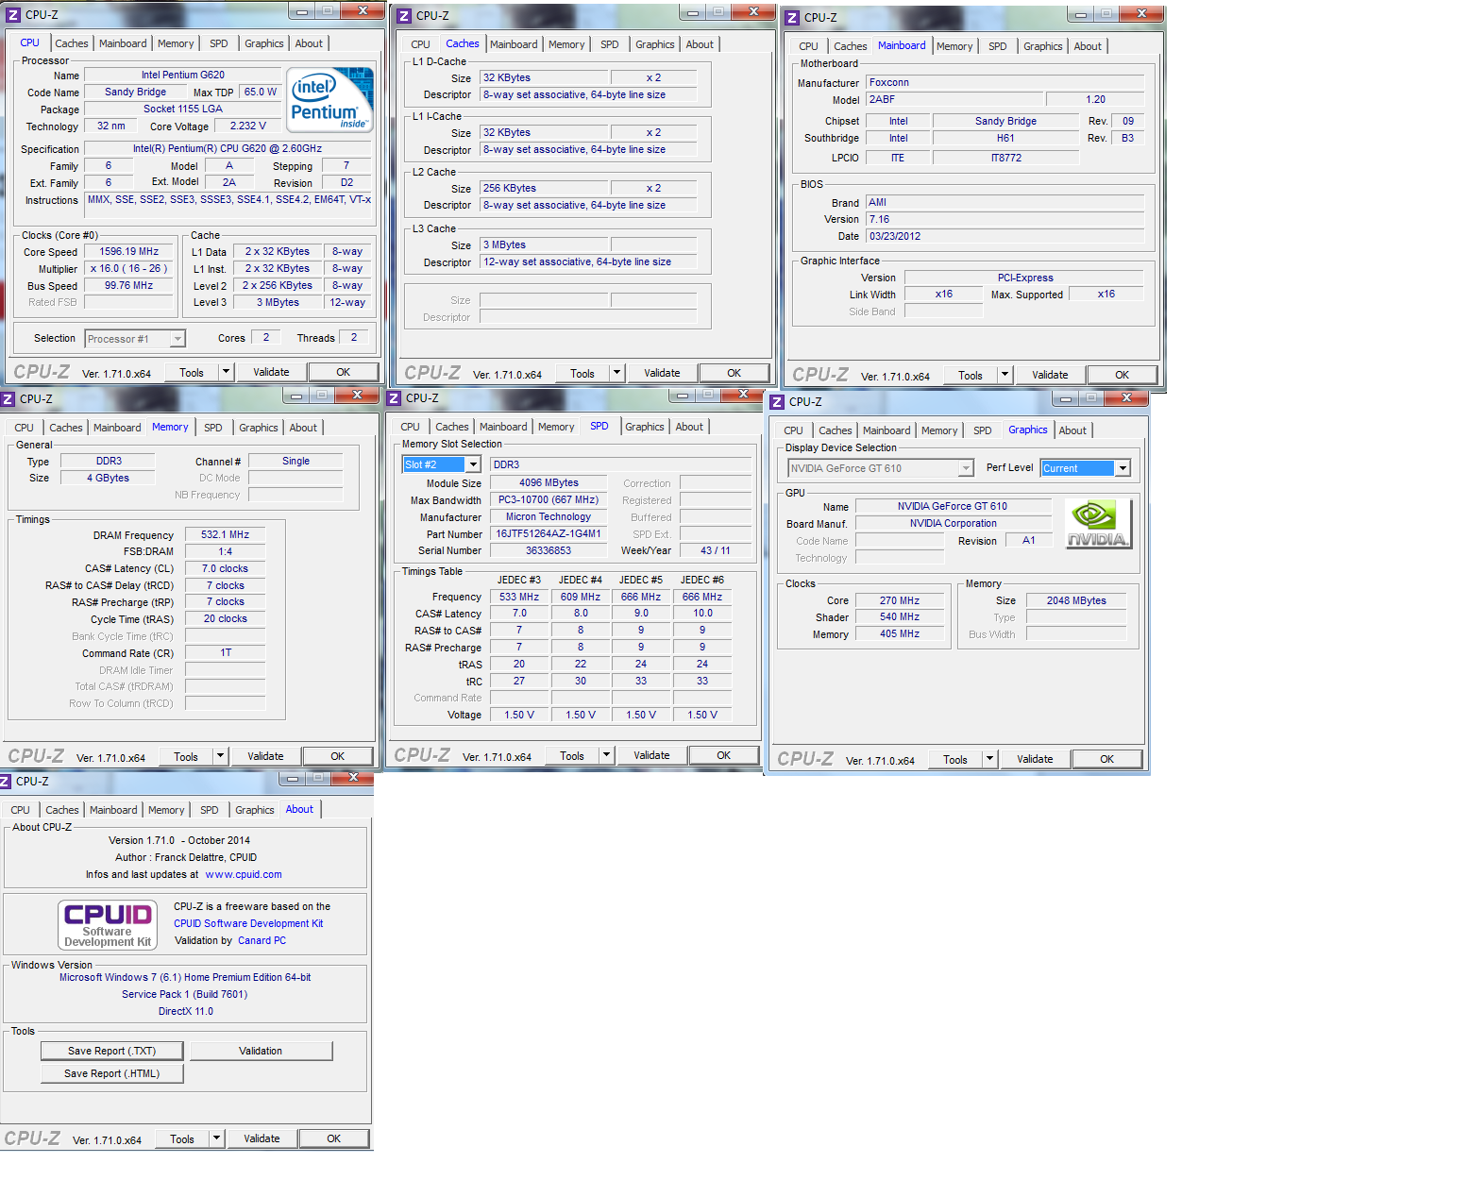Image resolution: width=1469 pixels, height=1197 pixels.
Task: Click Save Report (.HTML) button
Action: pos(111,1073)
